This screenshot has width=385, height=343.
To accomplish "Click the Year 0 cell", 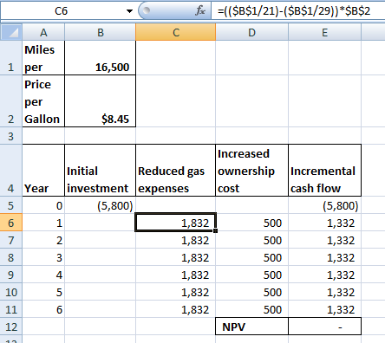I will (x=43, y=205).
